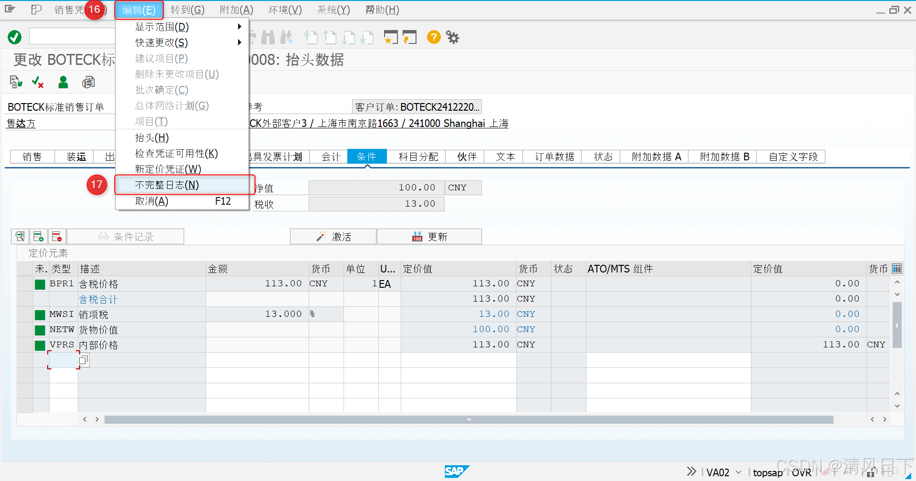Click the green check red X icon
This screenshot has height=481, width=916.
38,83
